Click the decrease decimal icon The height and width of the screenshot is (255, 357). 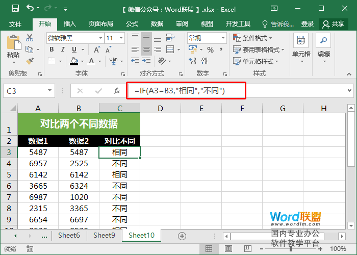[203, 61]
